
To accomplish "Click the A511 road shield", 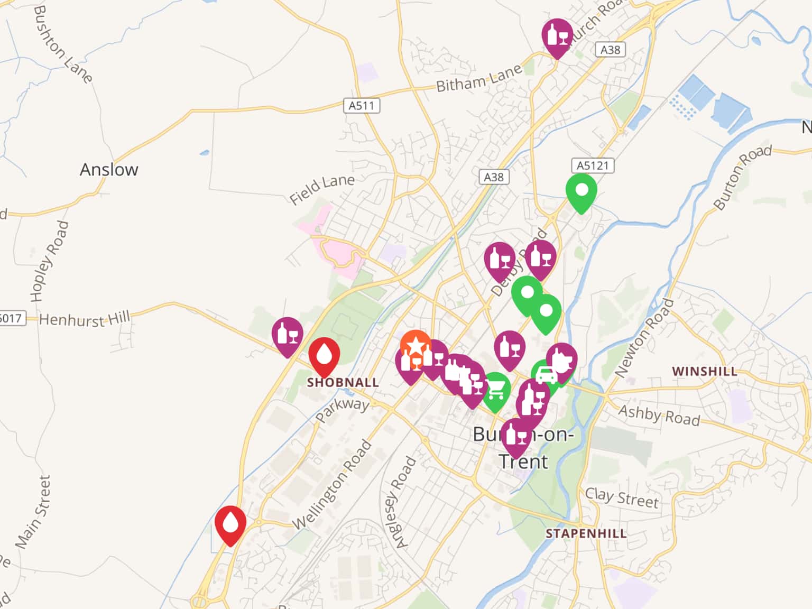I will (x=361, y=106).
